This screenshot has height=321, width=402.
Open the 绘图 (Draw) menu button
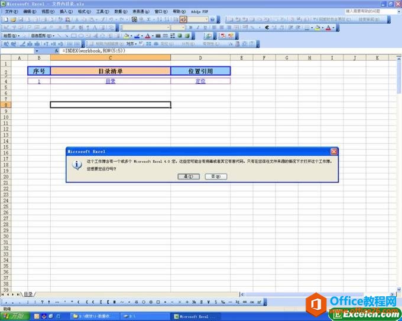click(x=11, y=36)
